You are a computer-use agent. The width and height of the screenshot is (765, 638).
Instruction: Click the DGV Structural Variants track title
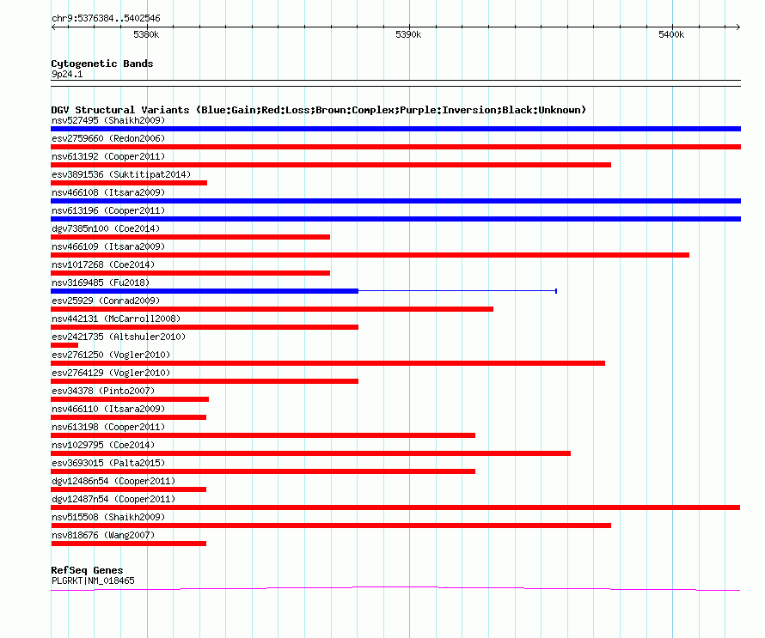coord(319,110)
